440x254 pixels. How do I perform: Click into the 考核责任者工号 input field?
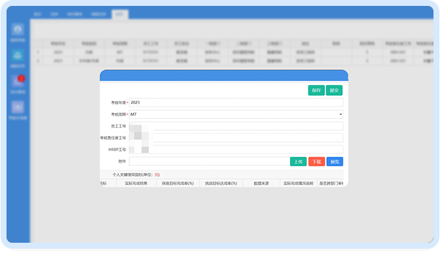(x=236, y=138)
